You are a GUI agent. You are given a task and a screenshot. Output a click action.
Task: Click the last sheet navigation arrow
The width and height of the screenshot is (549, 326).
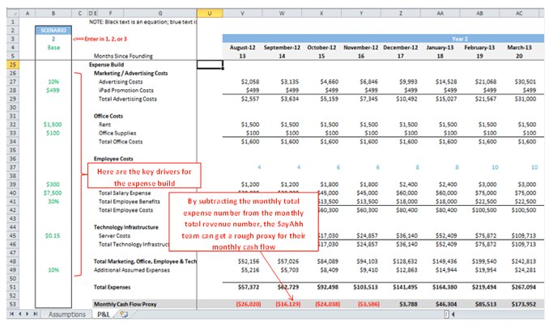click(x=36, y=313)
